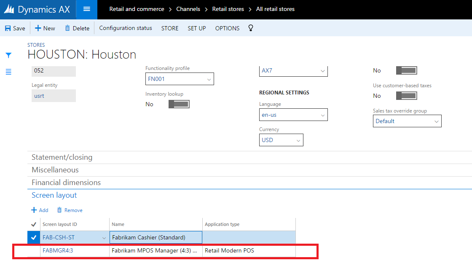Expand the Financial dimensions section
The image size is (472, 274).
pyautogui.click(x=66, y=183)
